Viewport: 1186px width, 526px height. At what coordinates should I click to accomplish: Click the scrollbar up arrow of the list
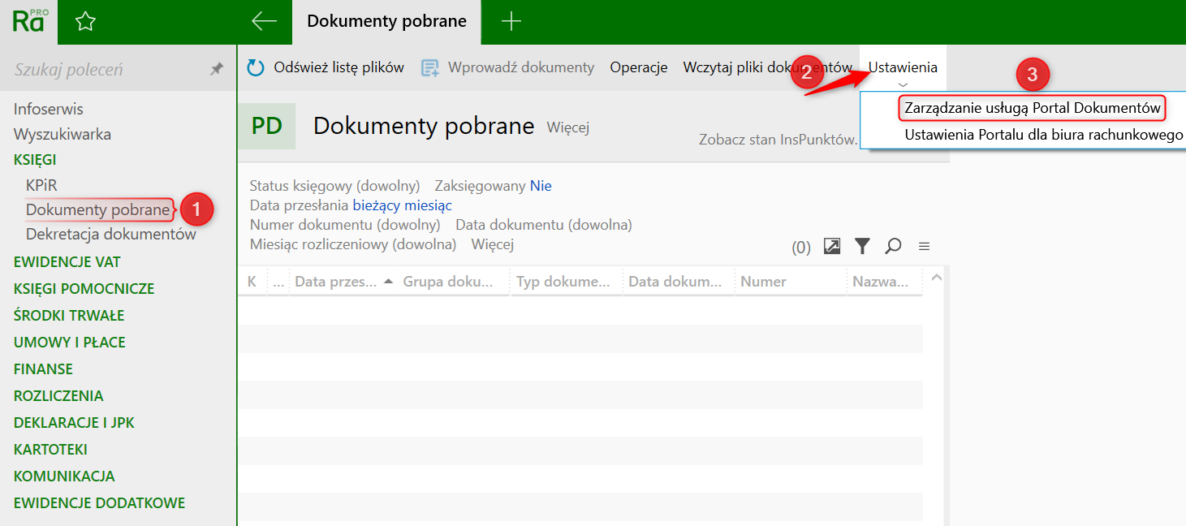pos(937,278)
